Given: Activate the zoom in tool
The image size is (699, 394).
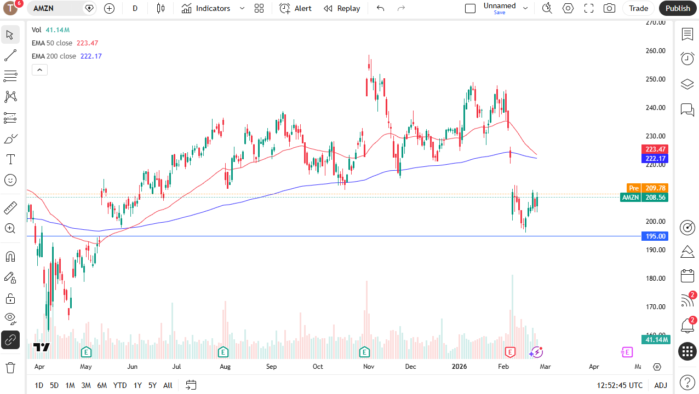Looking at the screenshot, I should click(x=10, y=228).
